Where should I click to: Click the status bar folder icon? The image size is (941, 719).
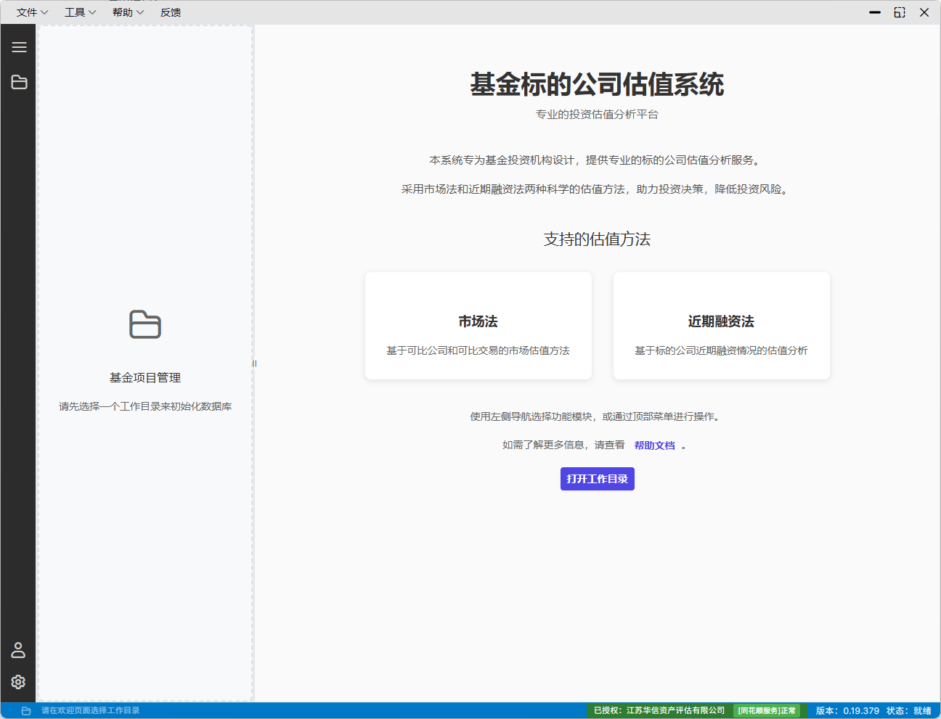coord(26,711)
